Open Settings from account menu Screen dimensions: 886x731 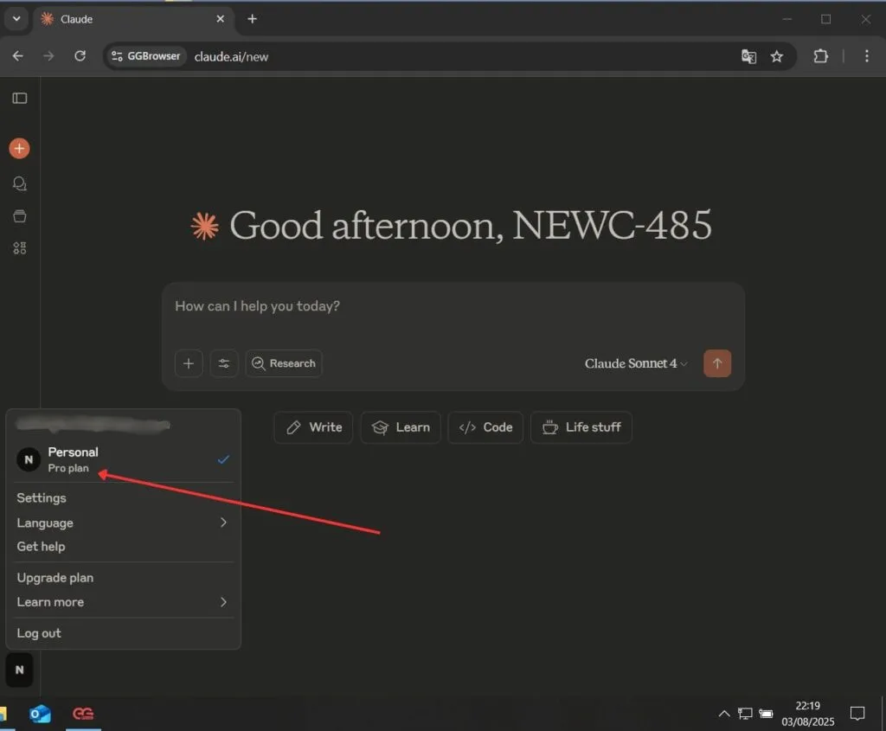[x=123, y=497]
